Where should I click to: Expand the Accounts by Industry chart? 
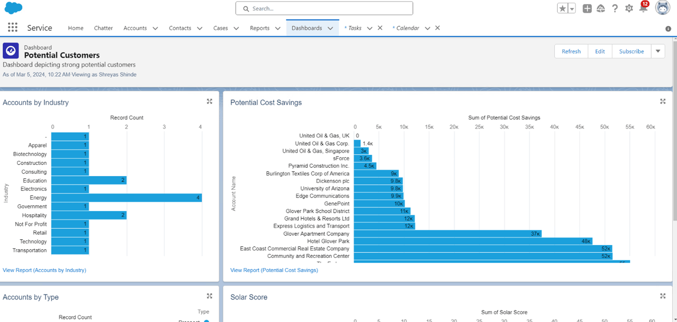209,102
